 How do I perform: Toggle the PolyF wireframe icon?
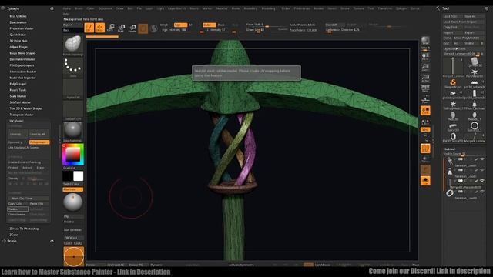pyautogui.click(x=425, y=149)
